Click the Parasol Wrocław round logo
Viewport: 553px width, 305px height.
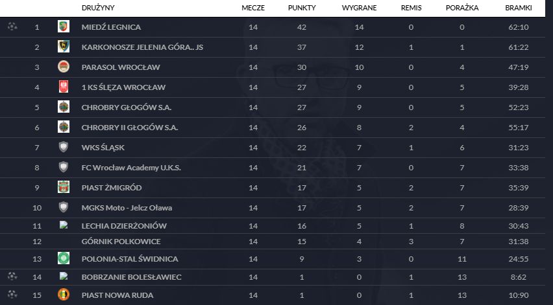coord(64,67)
